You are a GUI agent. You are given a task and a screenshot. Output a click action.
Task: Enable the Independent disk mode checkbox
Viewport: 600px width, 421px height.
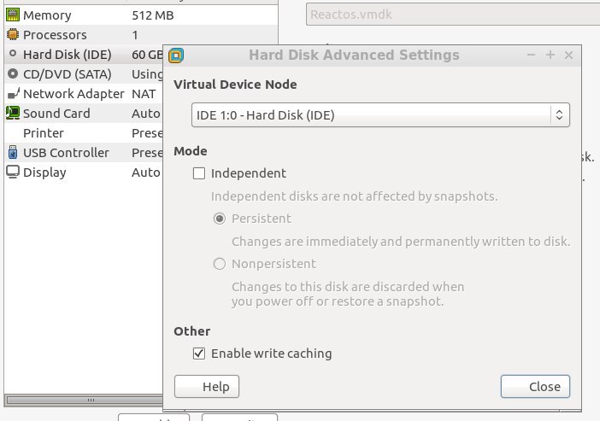click(x=199, y=173)
